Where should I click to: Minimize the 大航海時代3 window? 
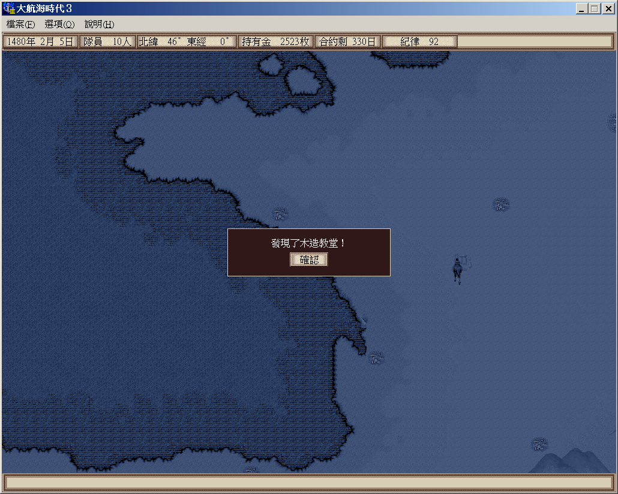click(x=581, y=8)
